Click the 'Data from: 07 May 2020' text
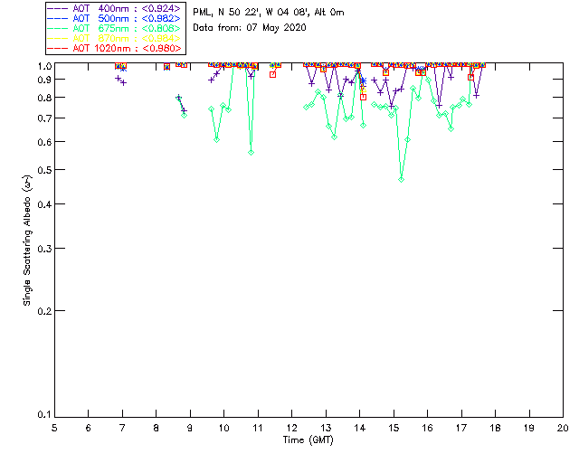This screenshot has width=579, height=463. pos(250,27)
